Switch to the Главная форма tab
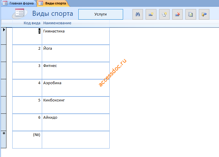This screenshot has height=157, width=219. (19, 3)
